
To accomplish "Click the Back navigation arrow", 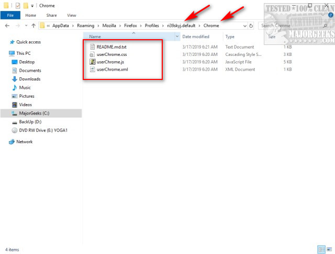I will point(7,26).
